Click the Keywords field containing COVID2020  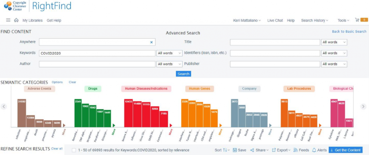97,53
